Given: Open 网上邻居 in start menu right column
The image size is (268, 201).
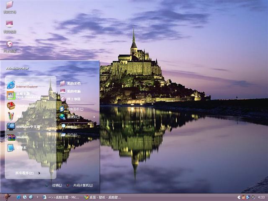Looking at the screenshot, I should [x=70, y=99].
